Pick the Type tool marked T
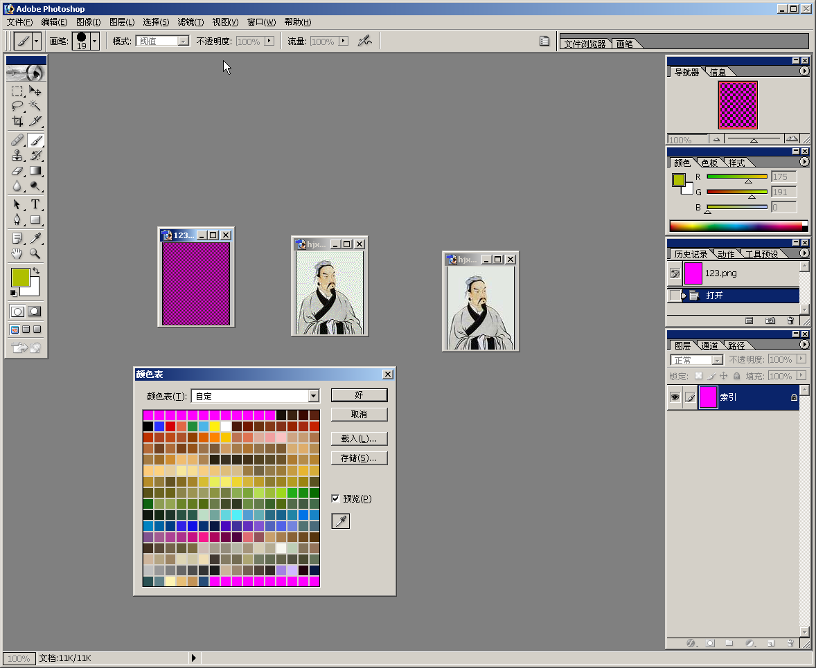This screenshot has width=816, height=668. pyautogui.click(x=35, y=204)
